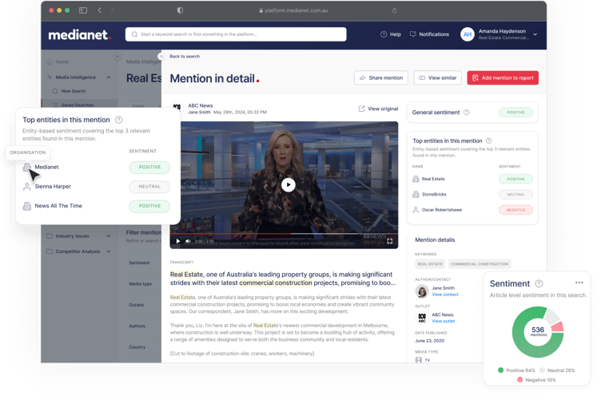Click Sienna Harper person icon
This screenshot has width=609, height=419.
[26, 187]
